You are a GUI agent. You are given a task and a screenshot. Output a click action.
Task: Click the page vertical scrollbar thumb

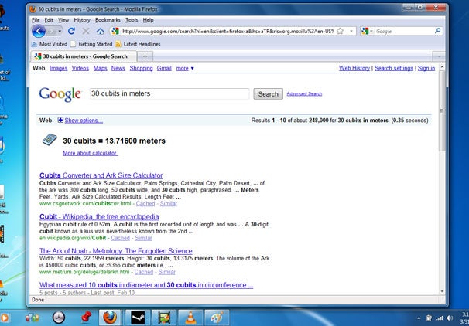coord(442,110)
